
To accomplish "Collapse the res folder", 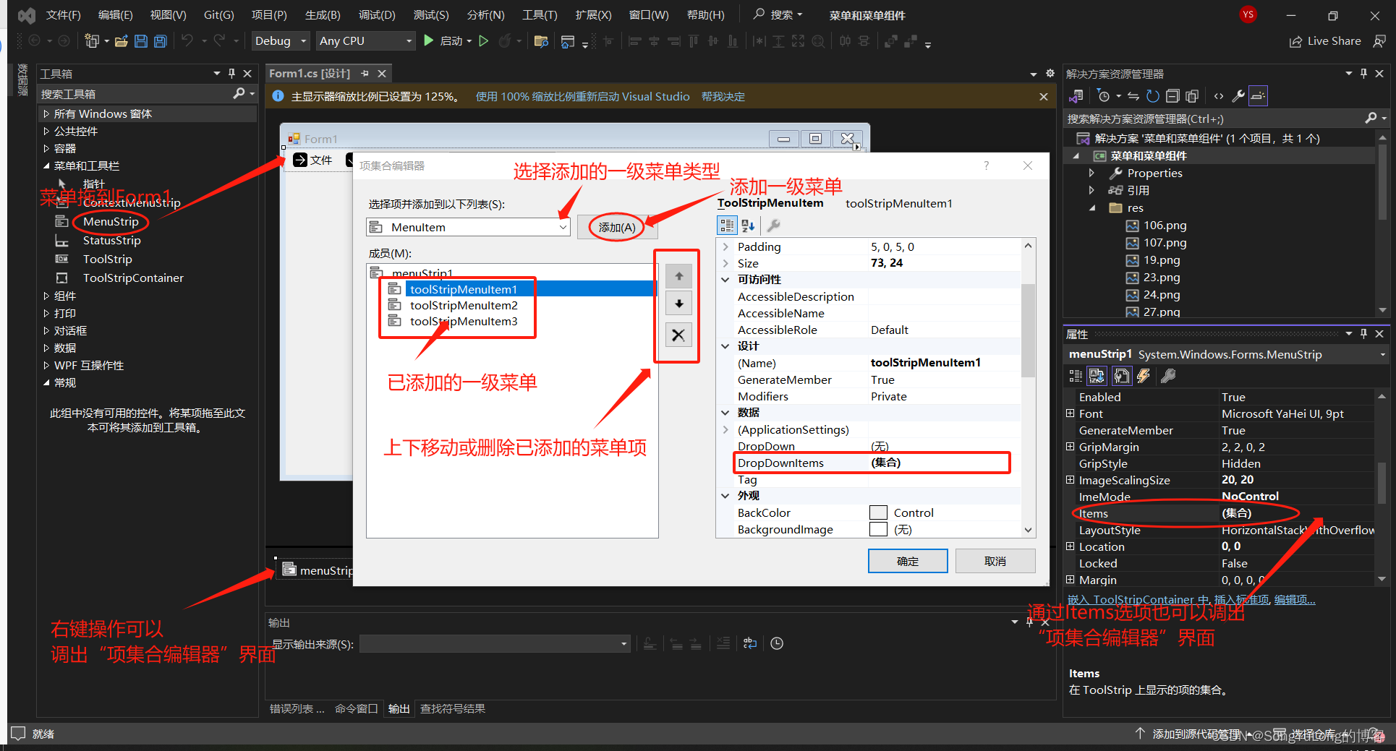I will tap(1091, 207).
